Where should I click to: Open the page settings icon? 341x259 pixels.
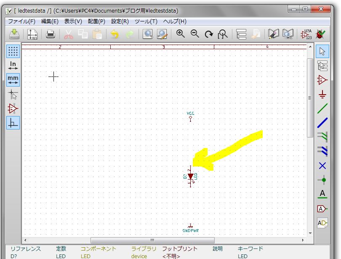pyautogui.click(x=32, y=34)
